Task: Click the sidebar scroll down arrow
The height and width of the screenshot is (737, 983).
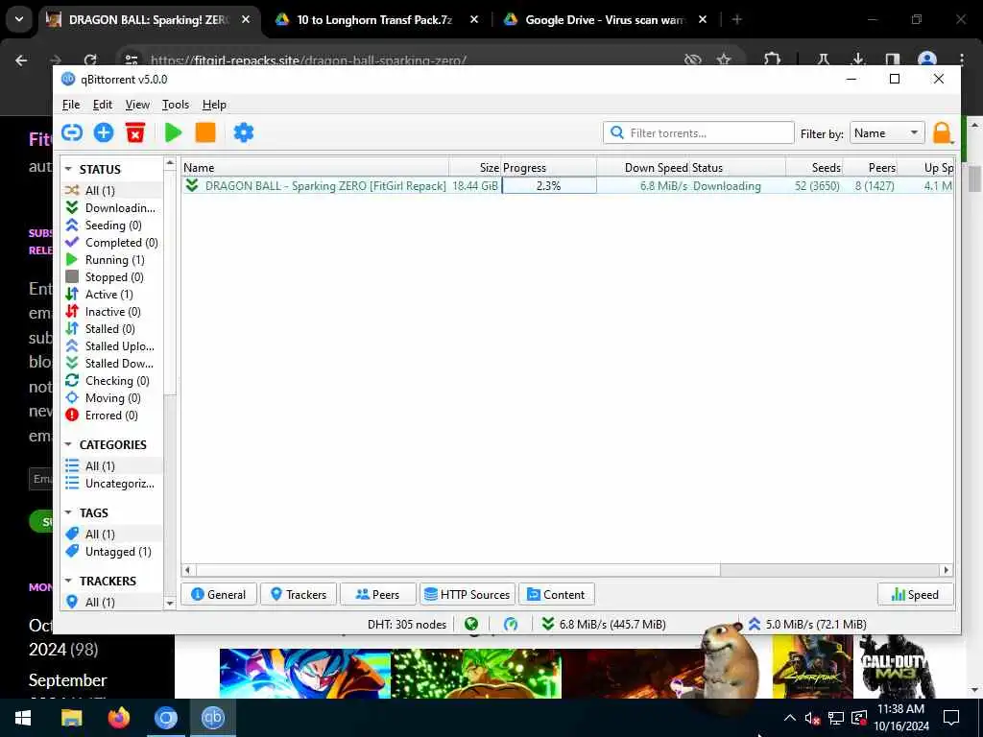Action: click(169, 604)
